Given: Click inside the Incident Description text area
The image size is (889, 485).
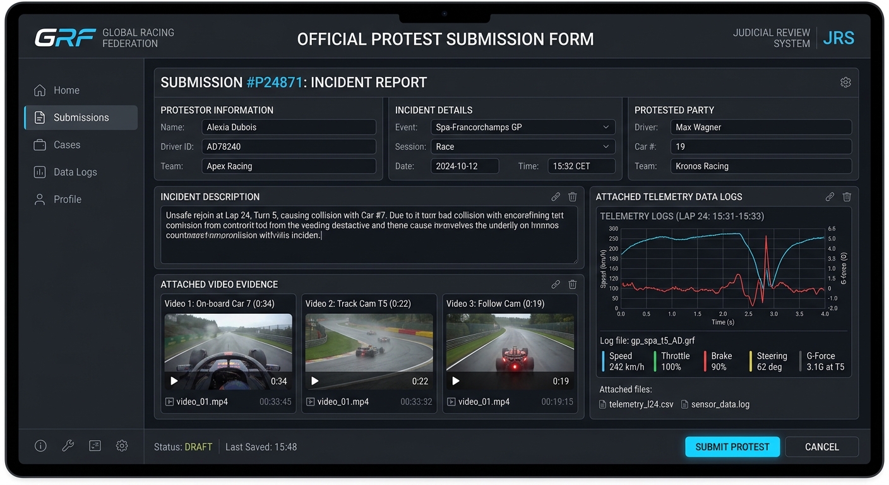Looking at the screenshot, I should point(369,235).
